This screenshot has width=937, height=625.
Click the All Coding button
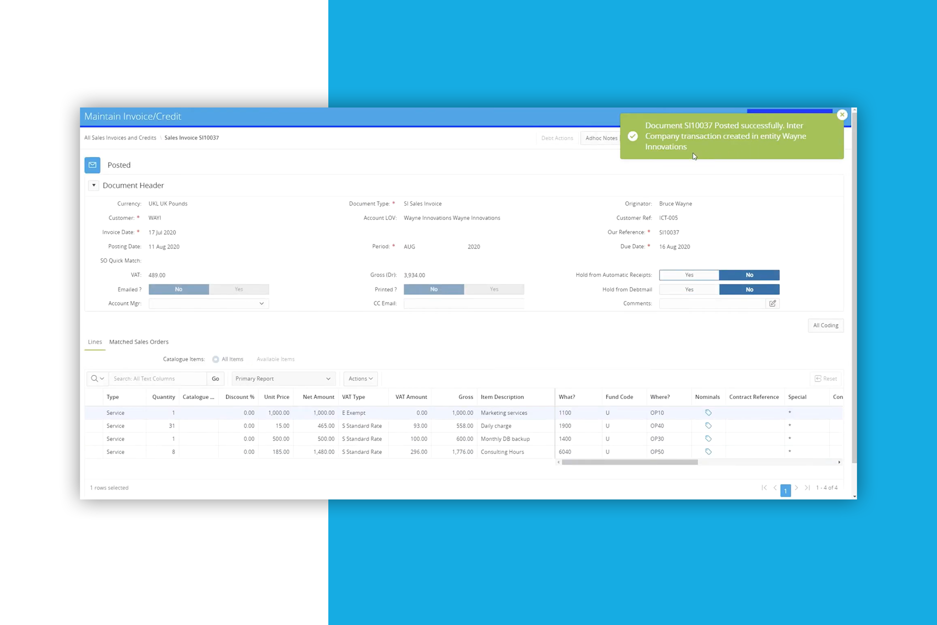pyautogui.click(x=825, y=325)
